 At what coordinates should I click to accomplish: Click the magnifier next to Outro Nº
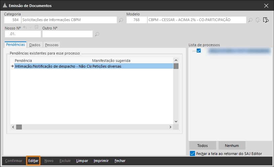coord(97,34)
